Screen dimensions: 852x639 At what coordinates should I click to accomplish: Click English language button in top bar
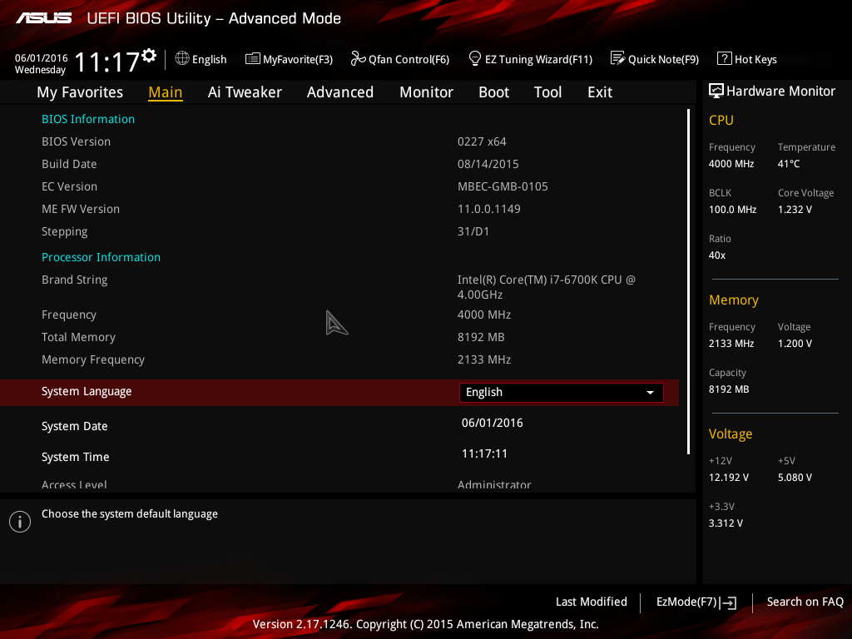coord(201,59)
